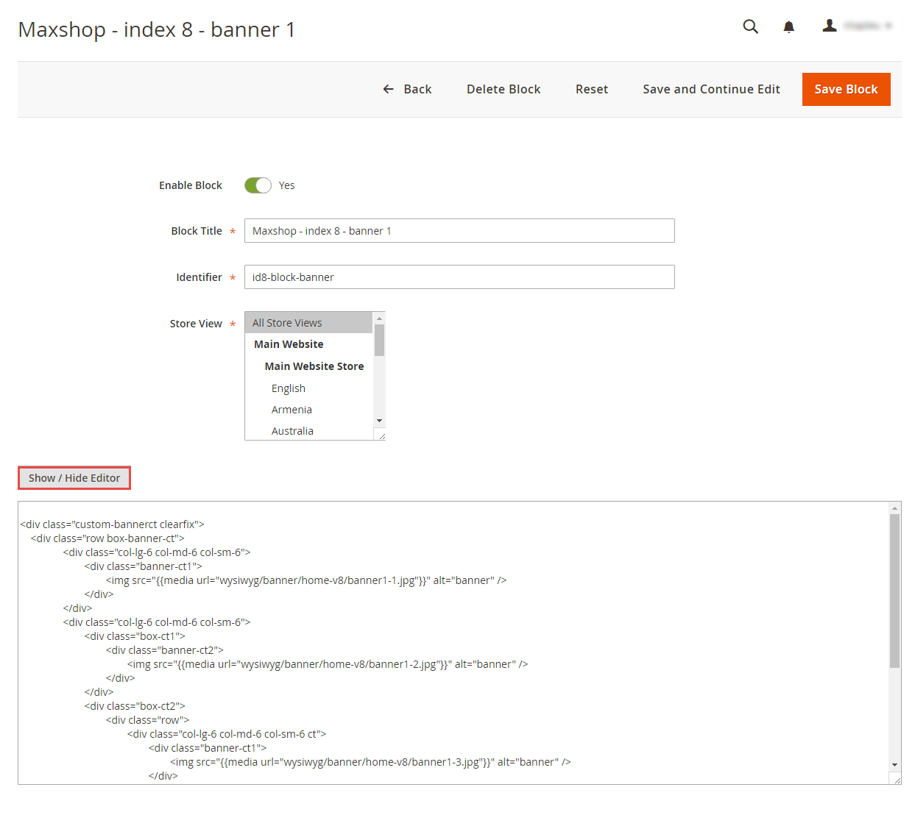Click Store View list down arrow
The image size is (915, 826).
click(379, 421)
